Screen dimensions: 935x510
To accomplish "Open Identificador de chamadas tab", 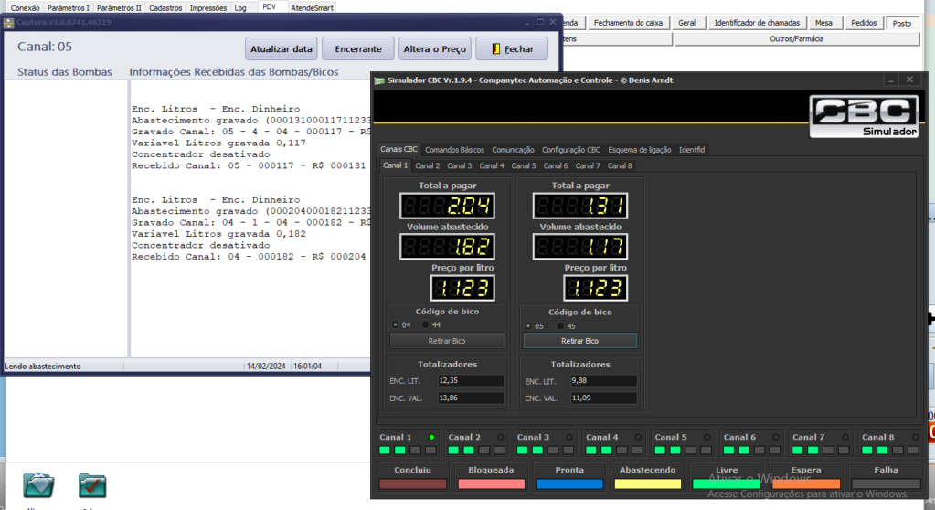I will pos(757,23).
